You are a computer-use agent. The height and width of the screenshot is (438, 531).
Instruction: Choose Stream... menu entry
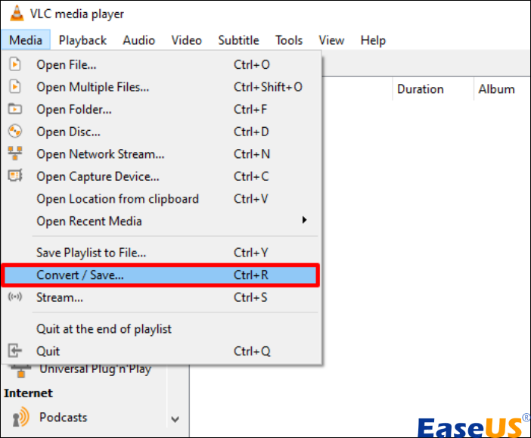161,297
